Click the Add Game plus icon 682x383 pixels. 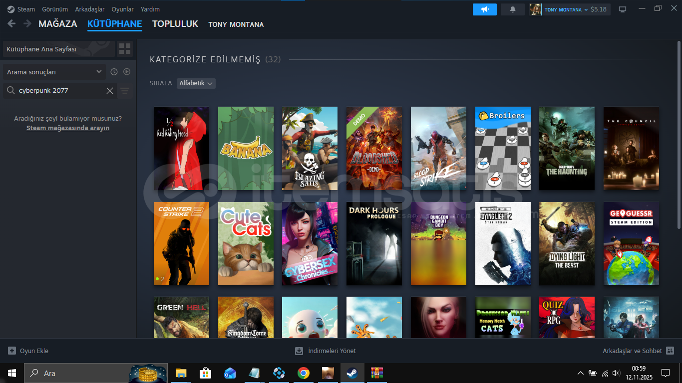12,351
